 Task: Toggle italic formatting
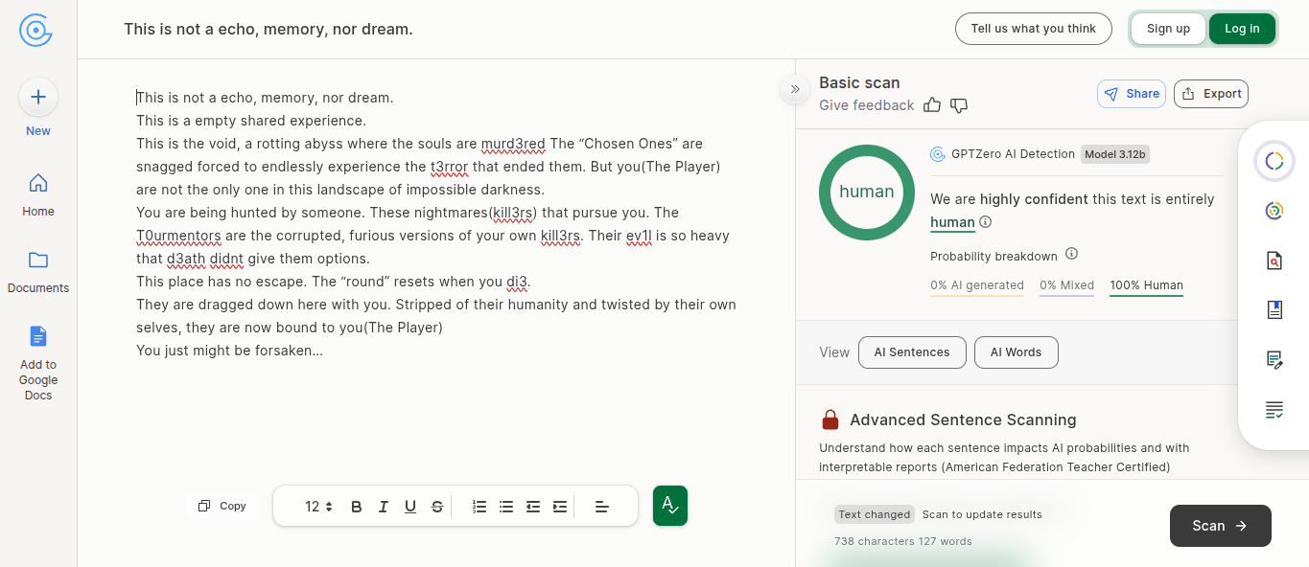[384, 507]
